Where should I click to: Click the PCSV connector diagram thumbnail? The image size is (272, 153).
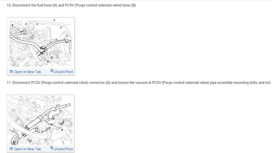41,120
